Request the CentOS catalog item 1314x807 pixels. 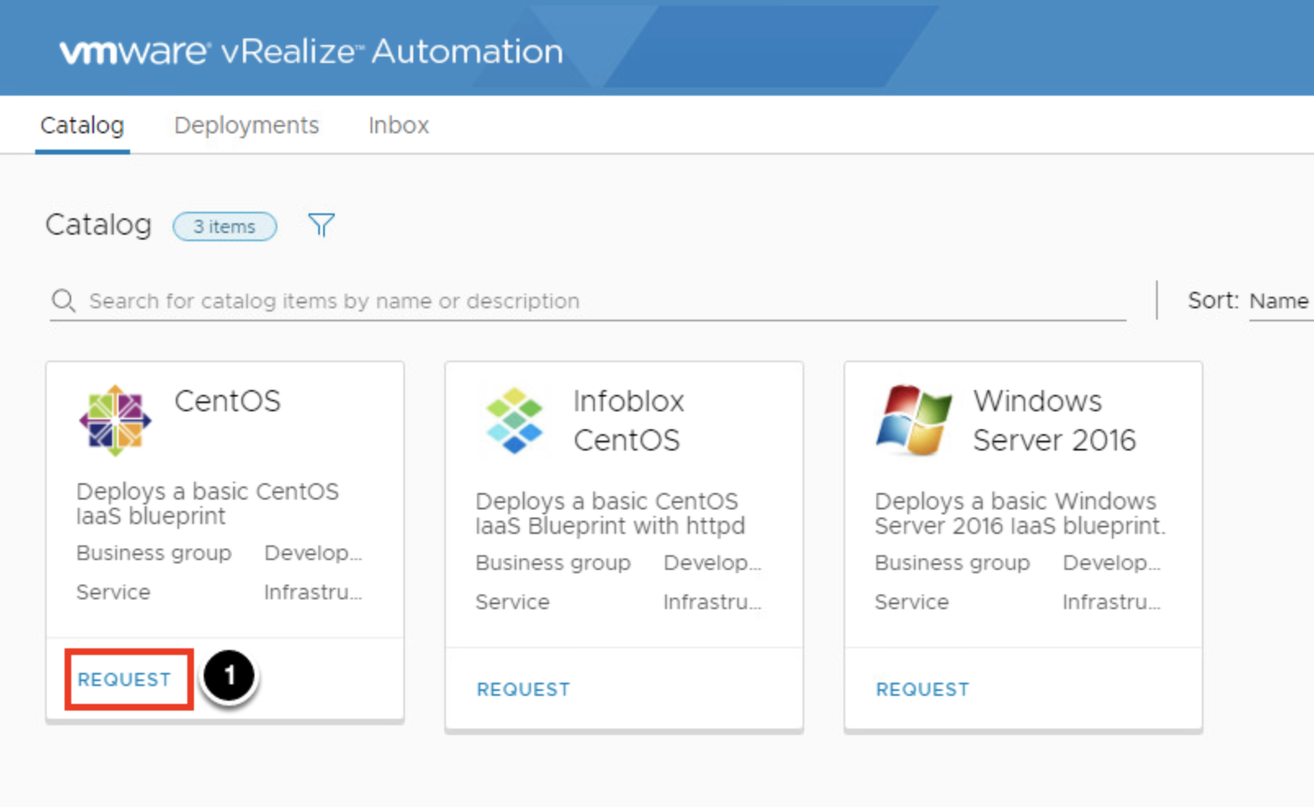(124, 679)
